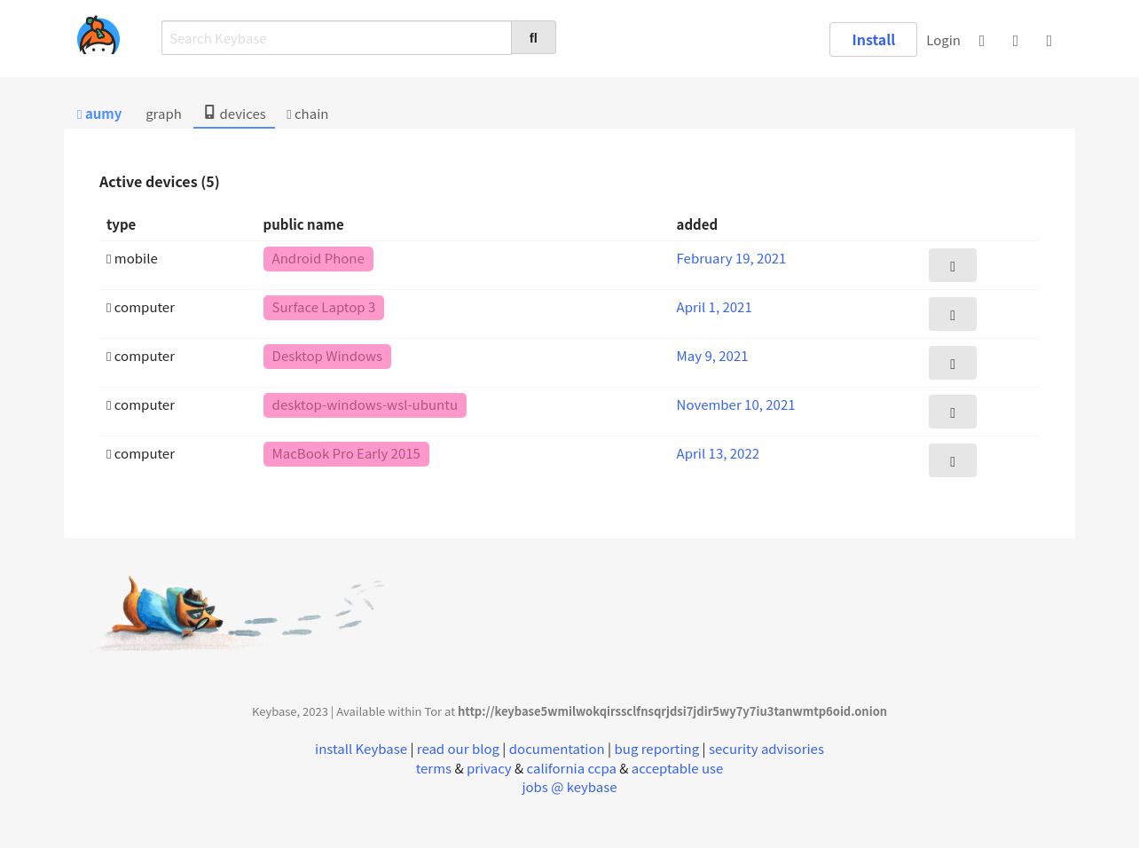Viewport: 1139px width, 848px height.
Task: Click the added column header
Action: [x=697, y=224]
